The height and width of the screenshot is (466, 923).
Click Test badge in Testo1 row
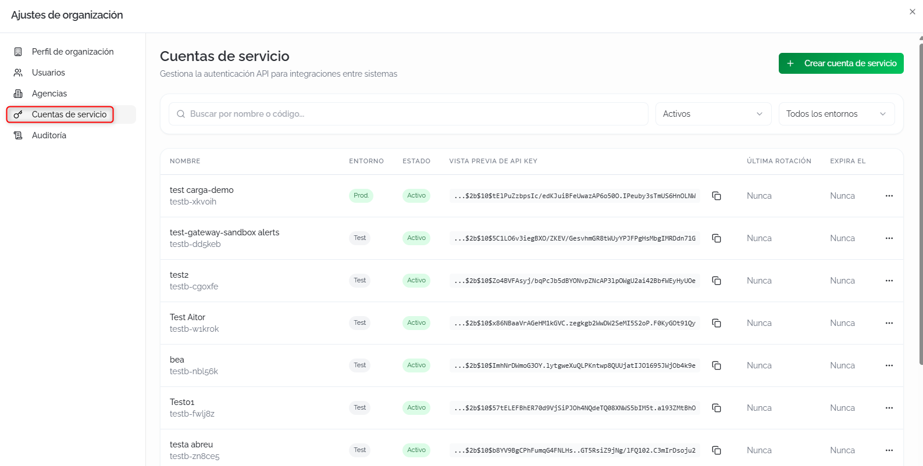pyautogui.click(x=360, y=408)
